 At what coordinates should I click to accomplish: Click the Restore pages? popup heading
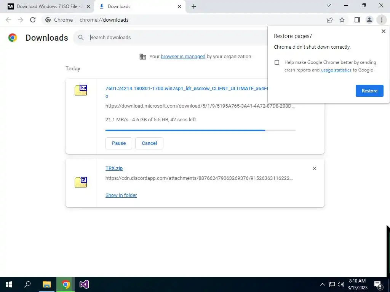pyautogui.click(x=293, y=36)
